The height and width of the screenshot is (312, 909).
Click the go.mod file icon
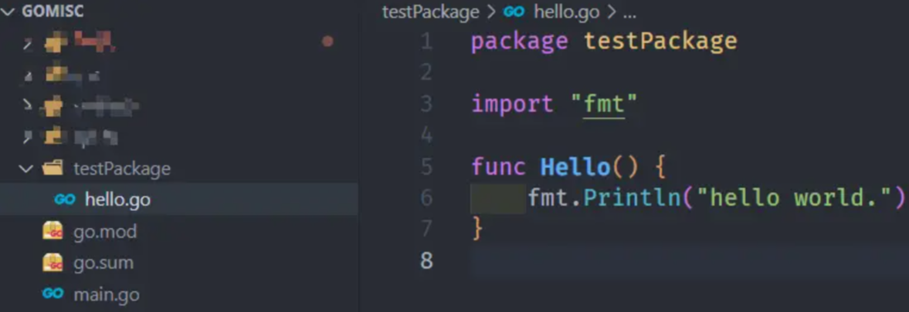pos(53,231)
